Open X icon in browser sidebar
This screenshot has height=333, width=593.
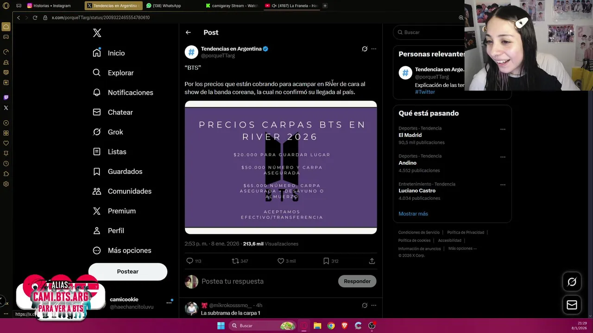[6, 108]
